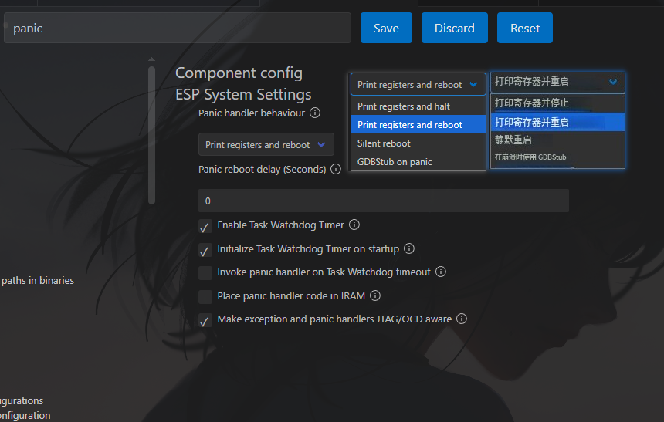
Task: Collapse the Chinese 打印寄存器并重启 dropdown
Action: 557,82
